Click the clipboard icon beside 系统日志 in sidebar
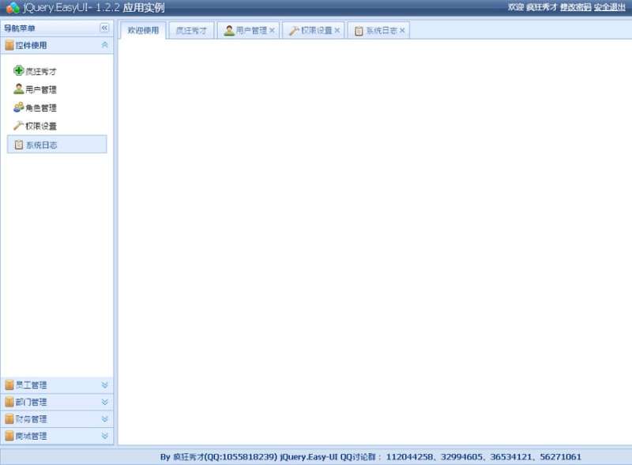The height and width of the screenshot is (465, 632). point(19,145)
